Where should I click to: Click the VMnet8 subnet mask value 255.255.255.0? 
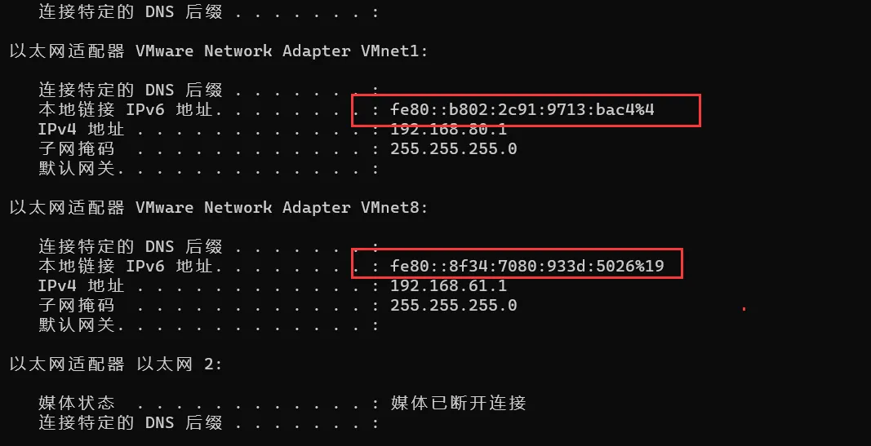click(x=454, y=306)
